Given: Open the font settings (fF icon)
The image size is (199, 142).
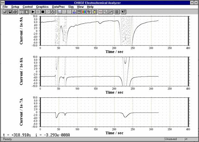Looking at the screenshot, I should pos(89,12).
